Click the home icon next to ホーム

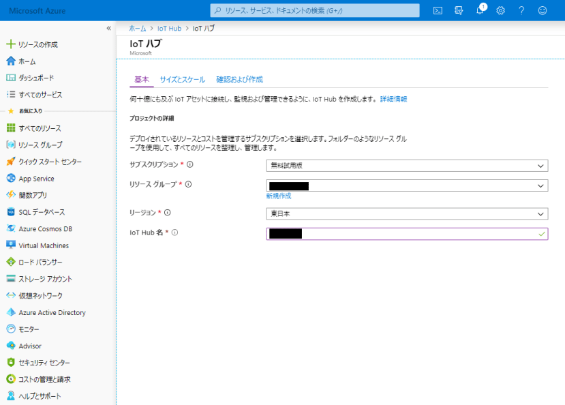coord(11,61)
